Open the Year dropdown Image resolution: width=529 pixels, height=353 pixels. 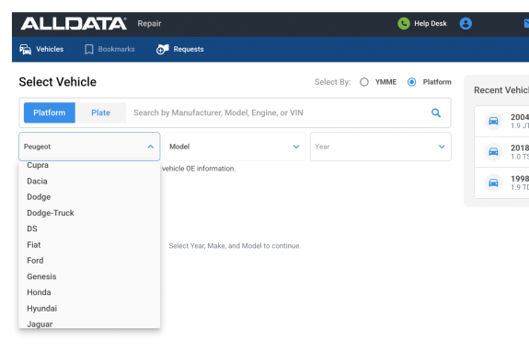point(381,147)
